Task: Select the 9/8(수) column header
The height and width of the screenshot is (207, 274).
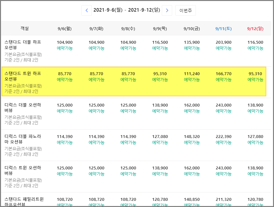Action: point(128,29)
